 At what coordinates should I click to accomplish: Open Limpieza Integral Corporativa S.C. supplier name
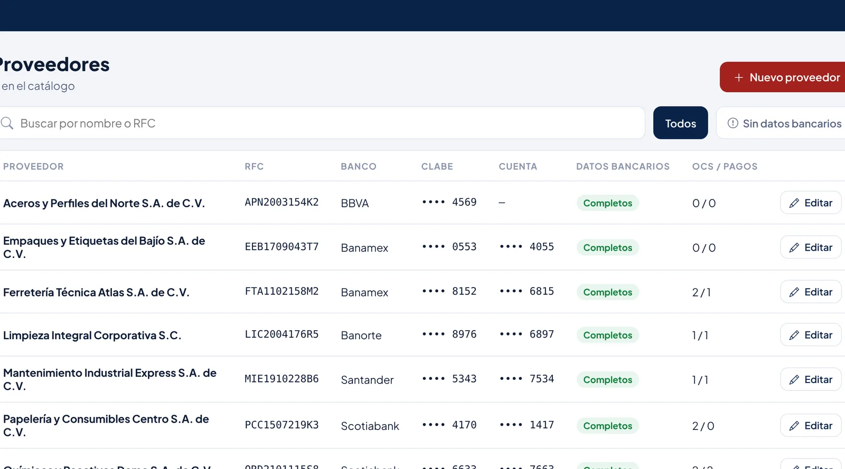92,336
